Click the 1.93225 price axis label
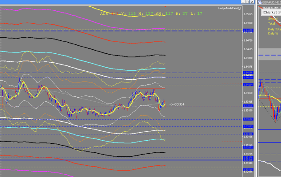The image size is (281, 177). click(x=248, y=154)
